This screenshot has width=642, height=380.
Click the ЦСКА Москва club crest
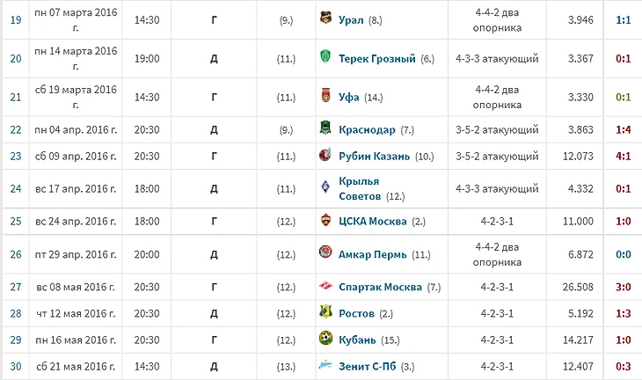pos(326,220)
